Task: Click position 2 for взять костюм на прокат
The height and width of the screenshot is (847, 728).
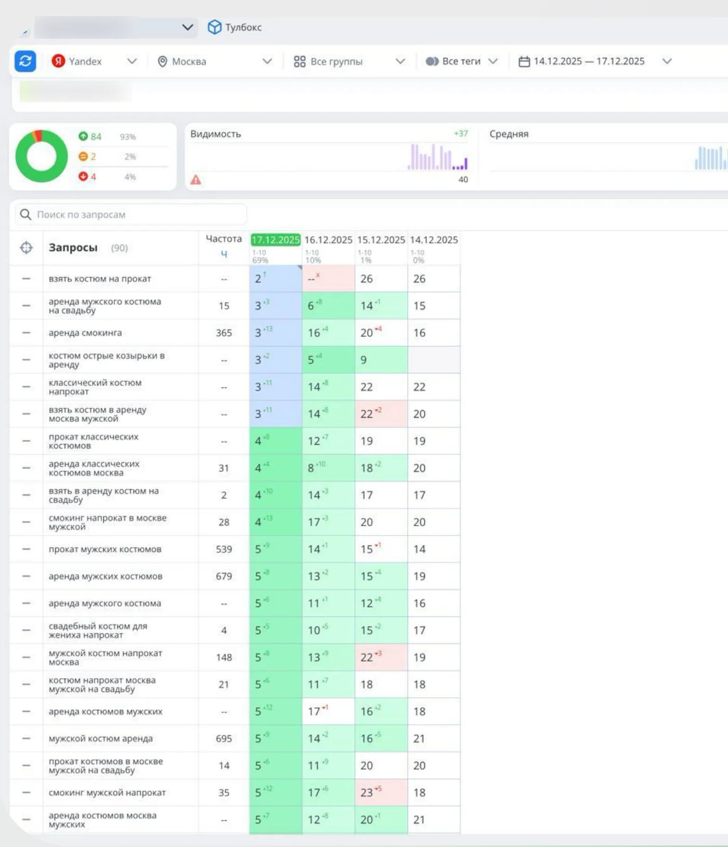Action: point(276,279)
